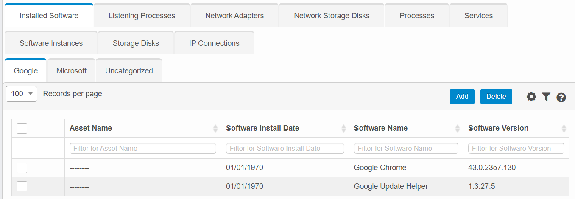Check the Google Update Helper row checkbox
This screenshot has height=199, width=575.
pyautogui.click(x=22, y=186)
